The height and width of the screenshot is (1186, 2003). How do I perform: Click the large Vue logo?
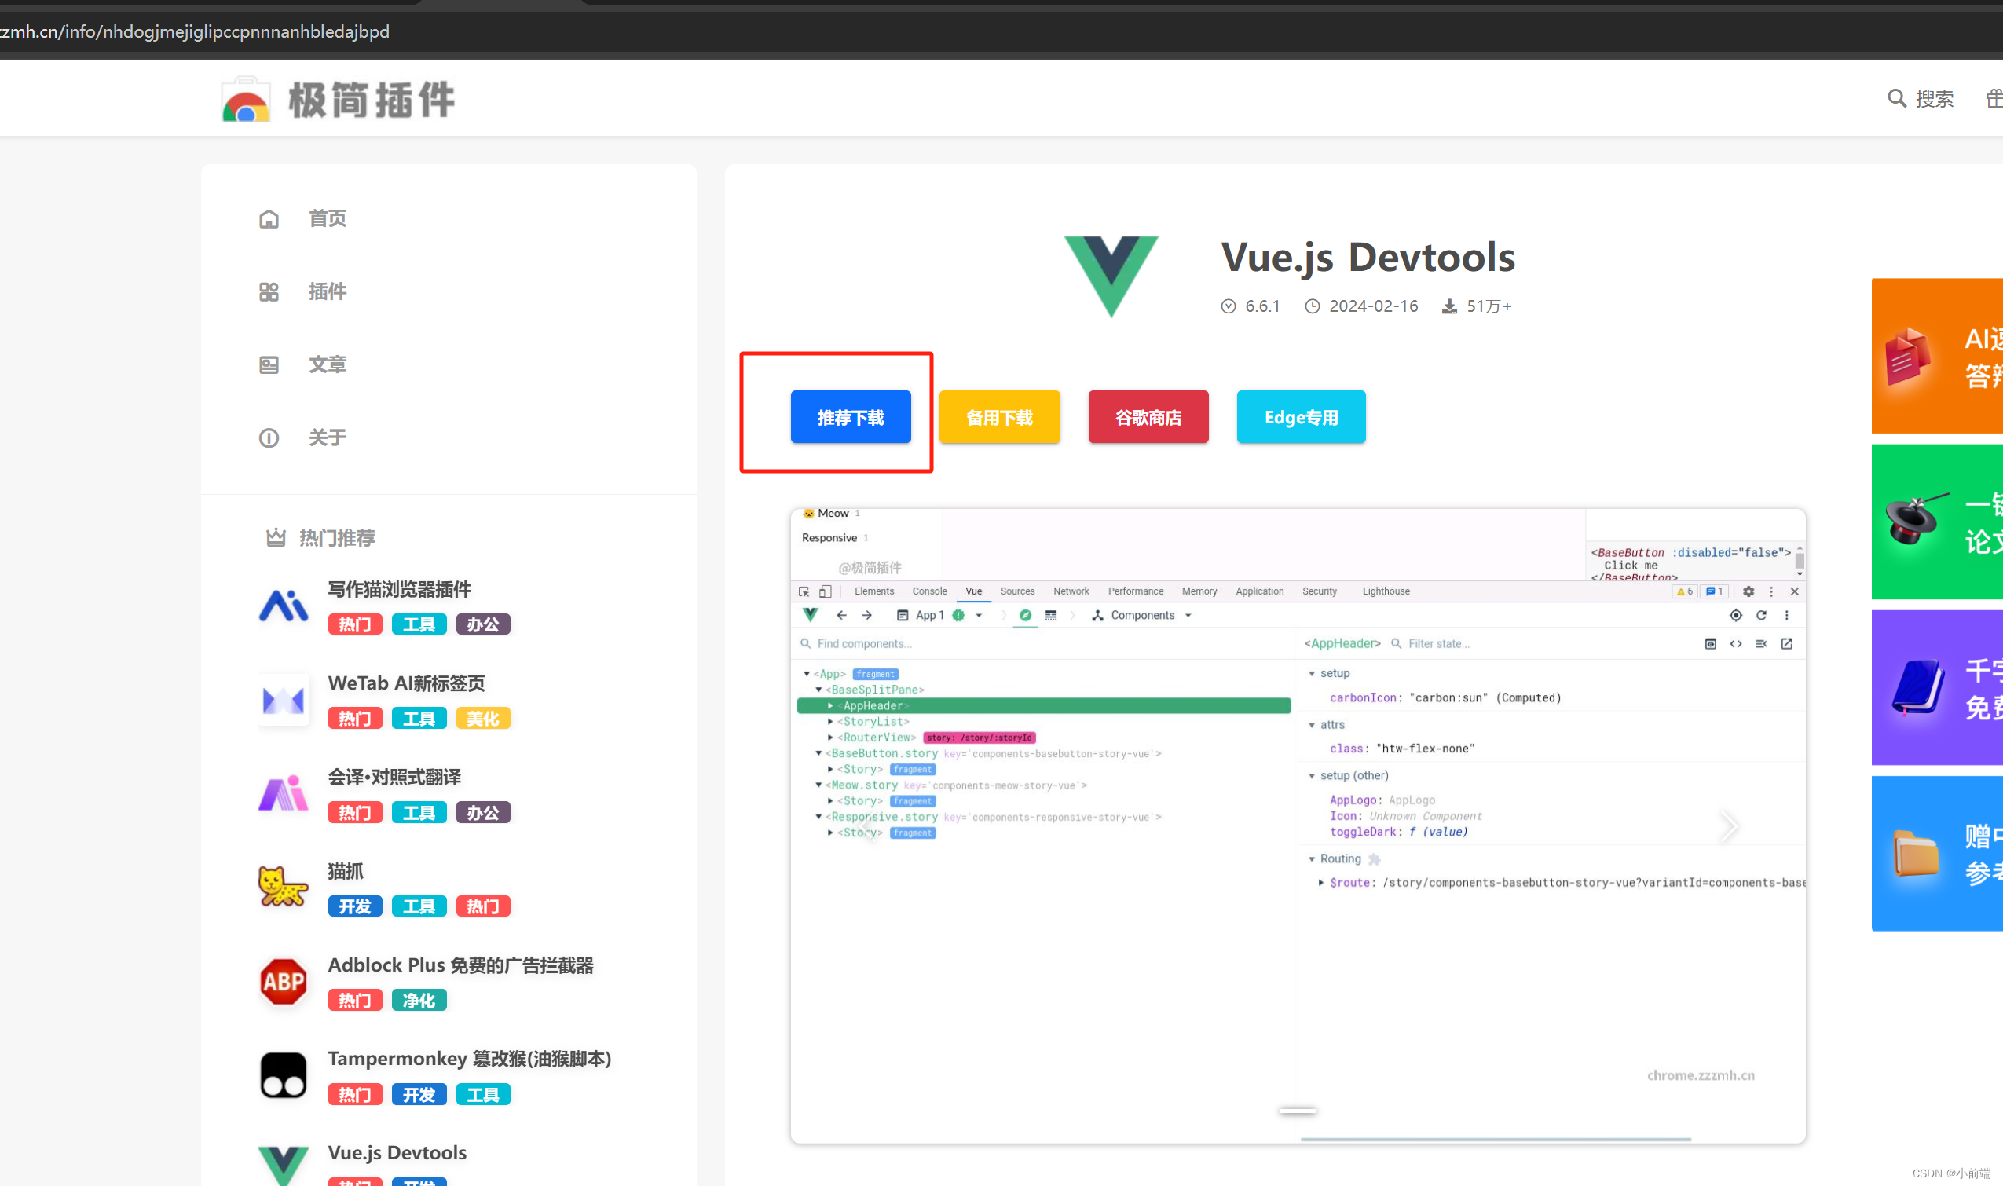[x=1110, y=276]
